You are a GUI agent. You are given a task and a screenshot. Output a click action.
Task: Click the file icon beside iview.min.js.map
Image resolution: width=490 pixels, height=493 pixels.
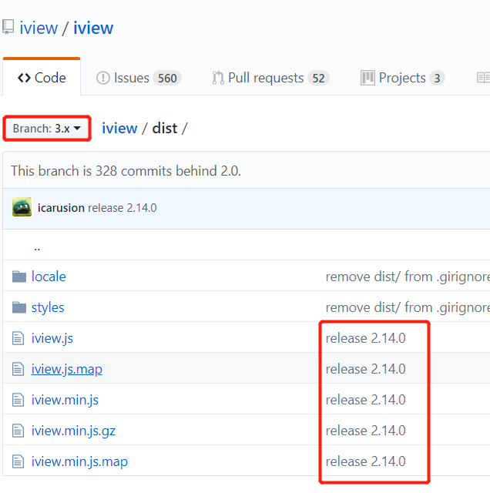pyautogui.click(x=18, y=461)
